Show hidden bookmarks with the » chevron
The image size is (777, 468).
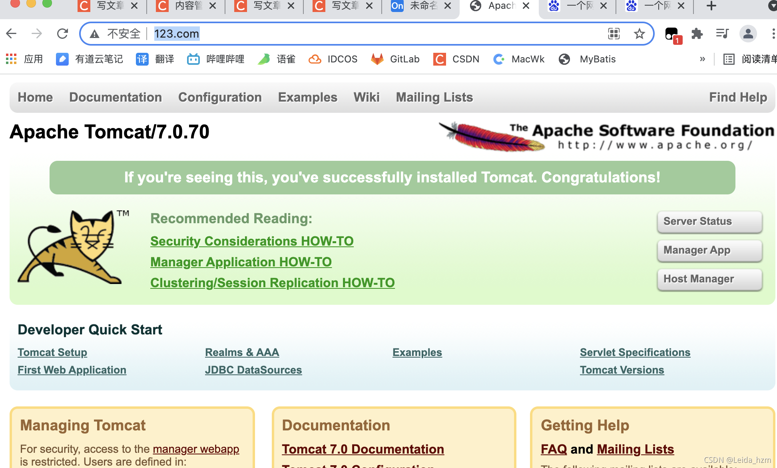pos(702,59)
